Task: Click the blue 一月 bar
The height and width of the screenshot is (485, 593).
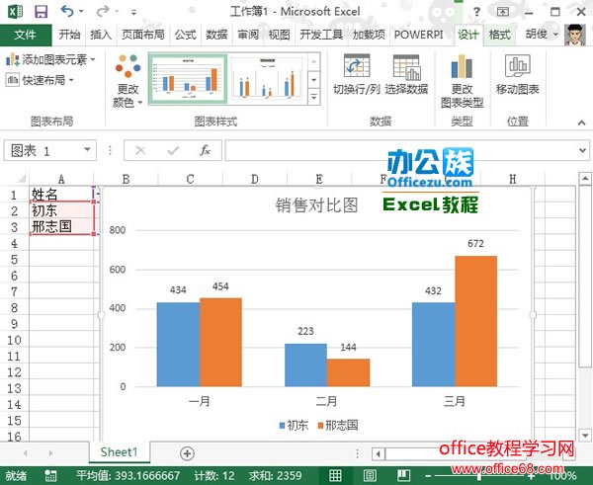Action: click(x=178, y=345)
